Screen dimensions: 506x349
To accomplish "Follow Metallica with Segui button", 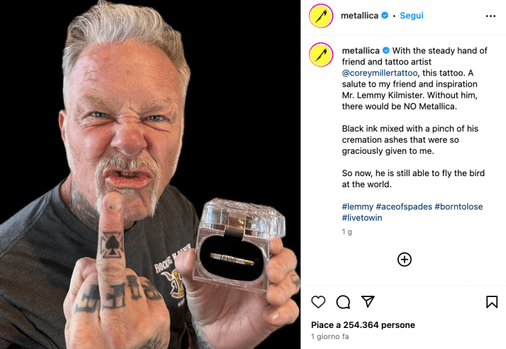I will [411, 16].
